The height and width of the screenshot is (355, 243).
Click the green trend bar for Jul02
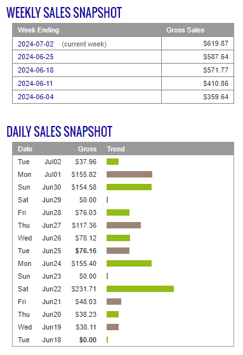112,162
